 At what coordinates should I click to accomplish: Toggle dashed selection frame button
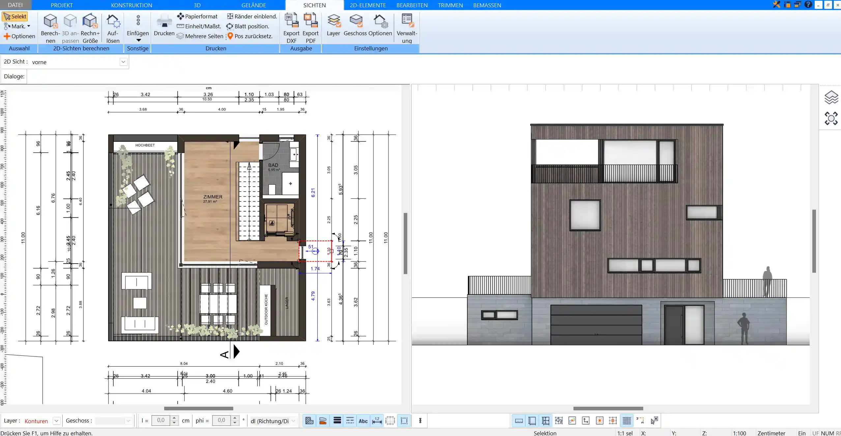404,421
